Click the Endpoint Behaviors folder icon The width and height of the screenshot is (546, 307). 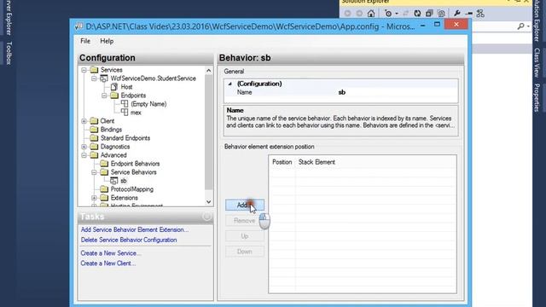click(104, 164)
